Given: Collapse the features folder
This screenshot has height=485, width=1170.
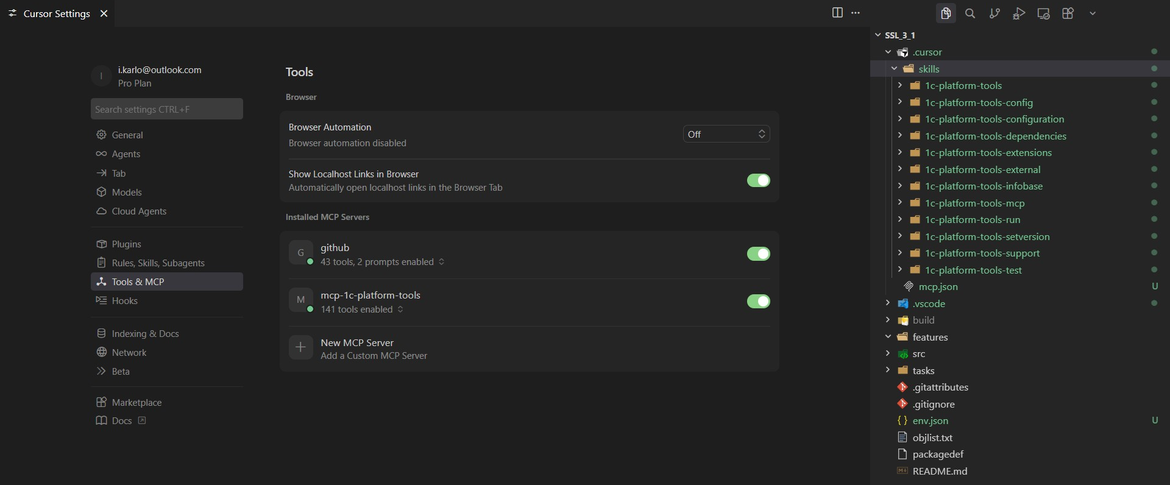Looking at the screenshot, I should [x=888, y=337].
